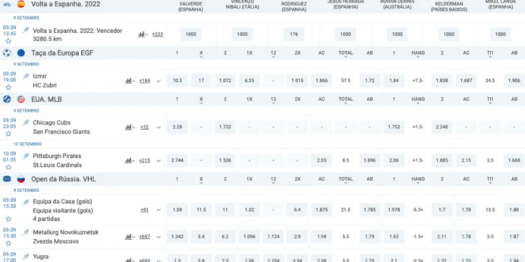
Task: Pin the Chicago Cubs match
Action: pyautogui.click(x=26, y=122)
